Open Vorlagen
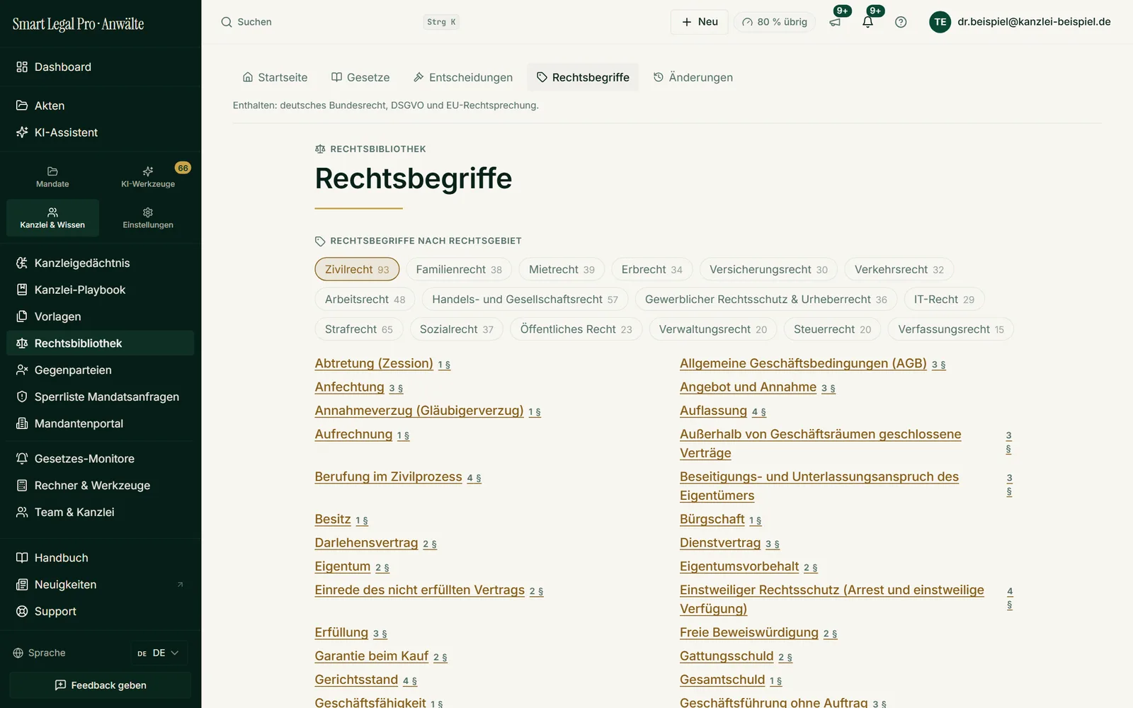The height and width of the screenshot is (708, 1133). [101, 316]
